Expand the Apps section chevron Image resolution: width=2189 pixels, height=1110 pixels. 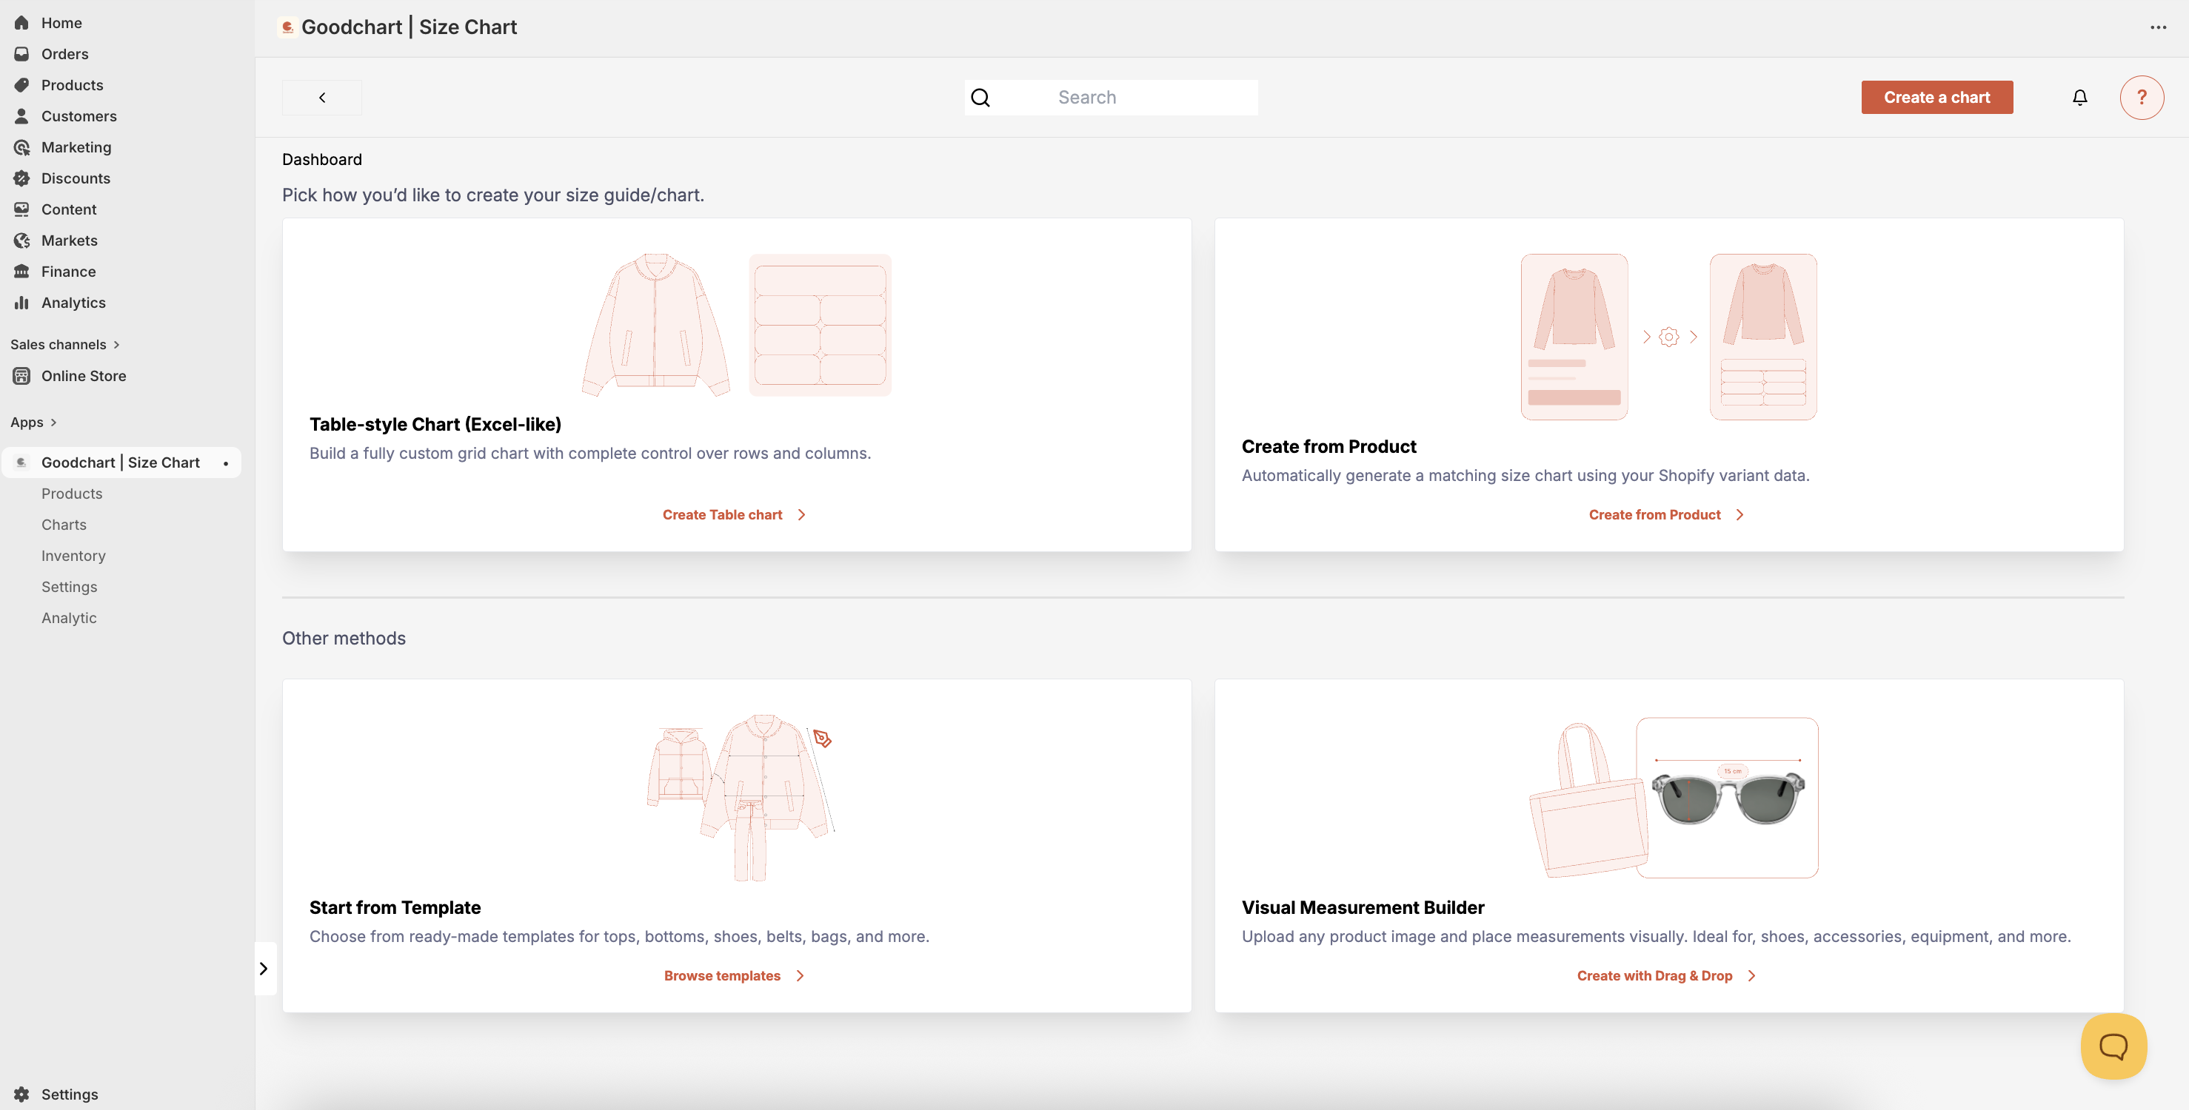[53, 422]
